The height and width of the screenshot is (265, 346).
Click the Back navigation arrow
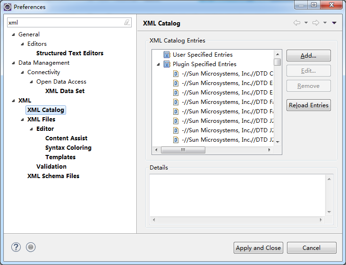(297, 23)
